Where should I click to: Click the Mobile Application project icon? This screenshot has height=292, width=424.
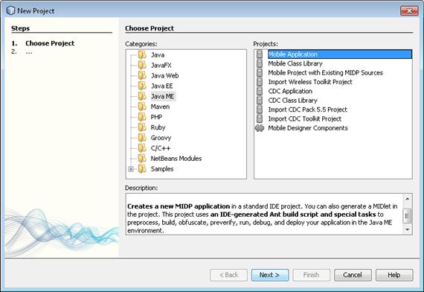click(260, 54)
